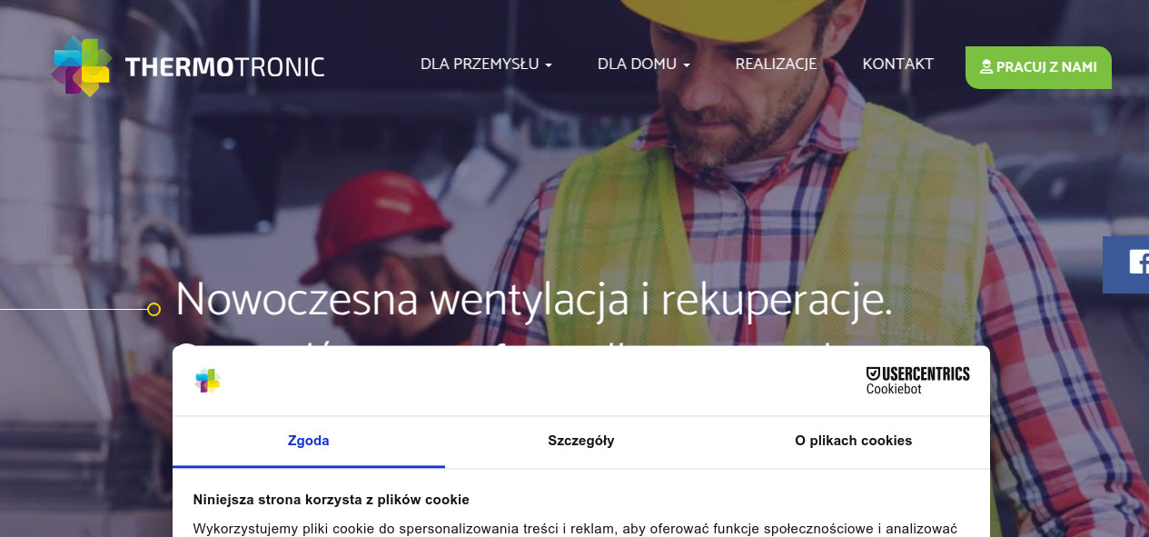This screenshot has width=1149, height=537.
Task: Open the O plikach cookies tab
Action: (x=853, y=441)
